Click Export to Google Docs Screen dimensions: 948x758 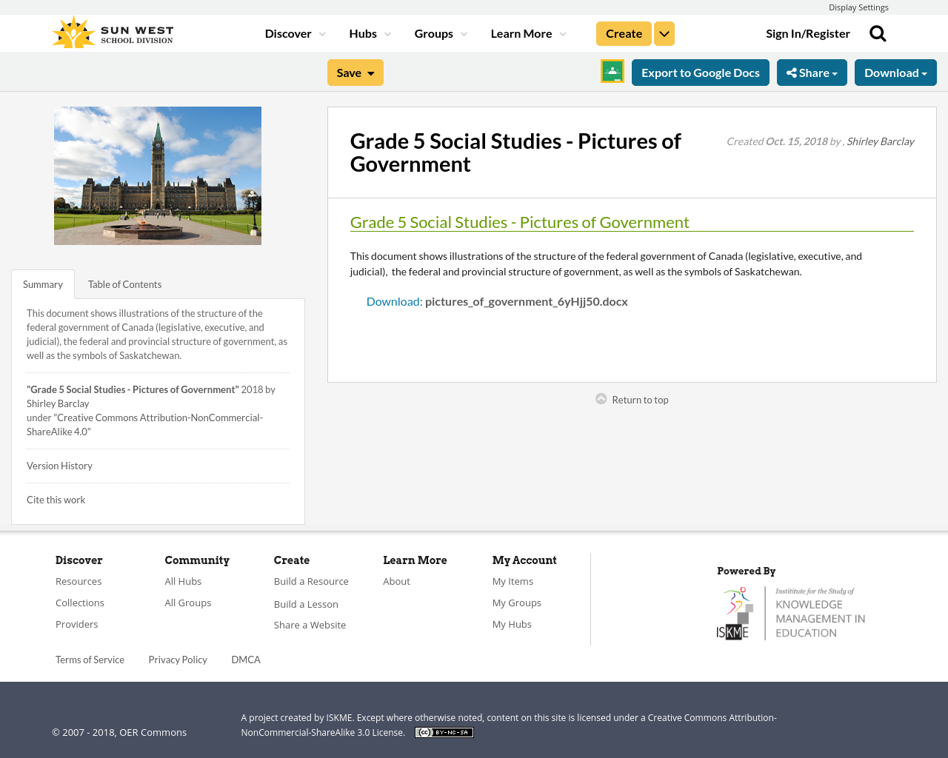click(700, 71)
